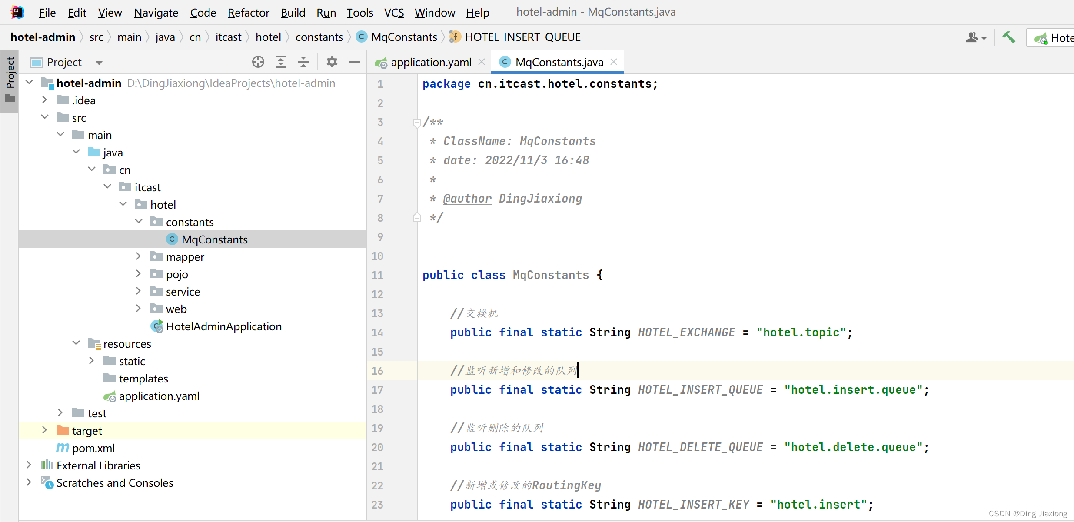This screenshot has width=1074, height=522.
Task: Click the user account icon in toolbar
Action: tap(972, 37)
